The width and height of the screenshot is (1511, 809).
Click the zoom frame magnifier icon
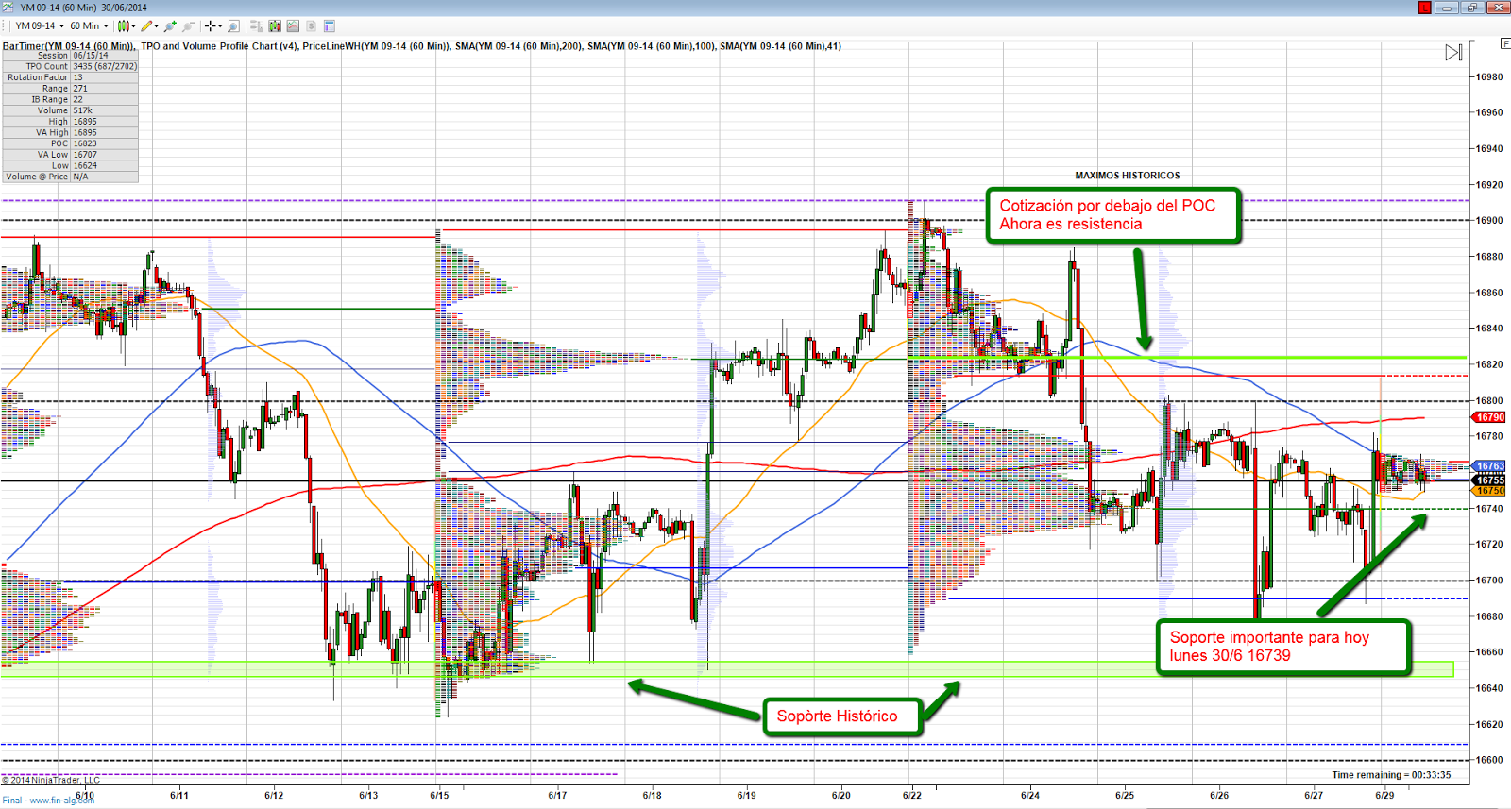click(x=233, y=26)
